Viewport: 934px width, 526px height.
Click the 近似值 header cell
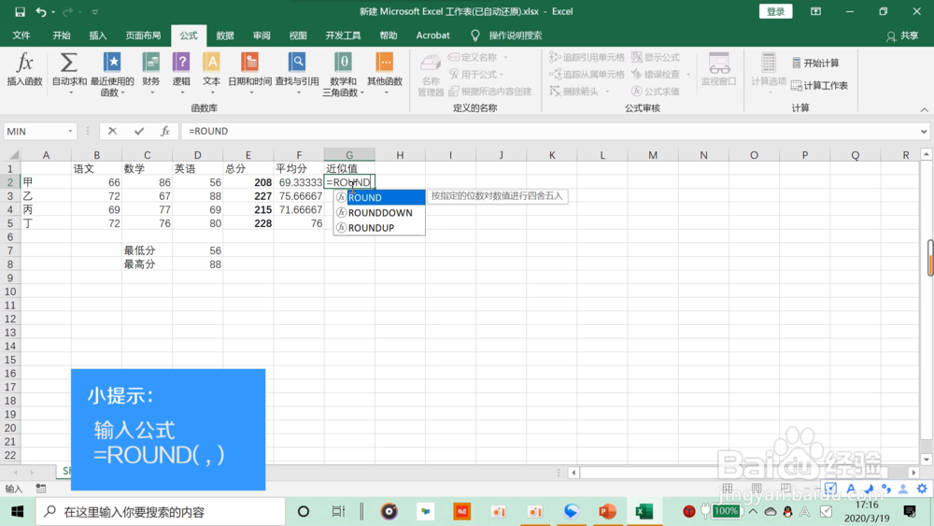pyautogui.click(x=349, y=168)
